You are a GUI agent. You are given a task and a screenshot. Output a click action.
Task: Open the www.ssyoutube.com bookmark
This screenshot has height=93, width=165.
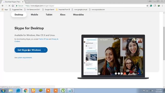click(97, 10)
